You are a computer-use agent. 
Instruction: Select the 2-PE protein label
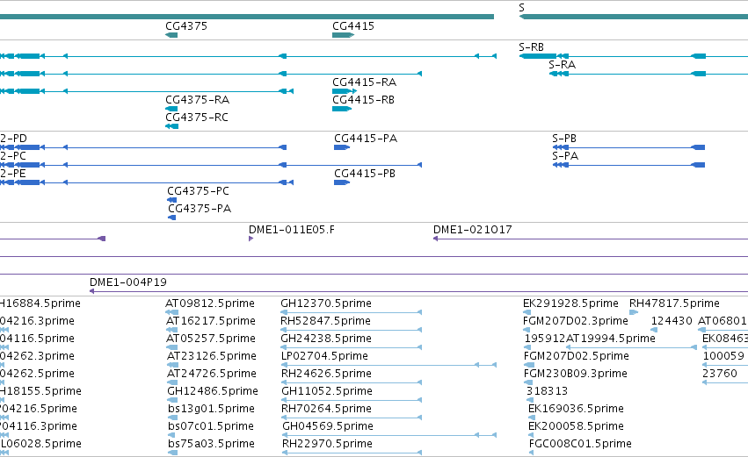pos(13,174)
